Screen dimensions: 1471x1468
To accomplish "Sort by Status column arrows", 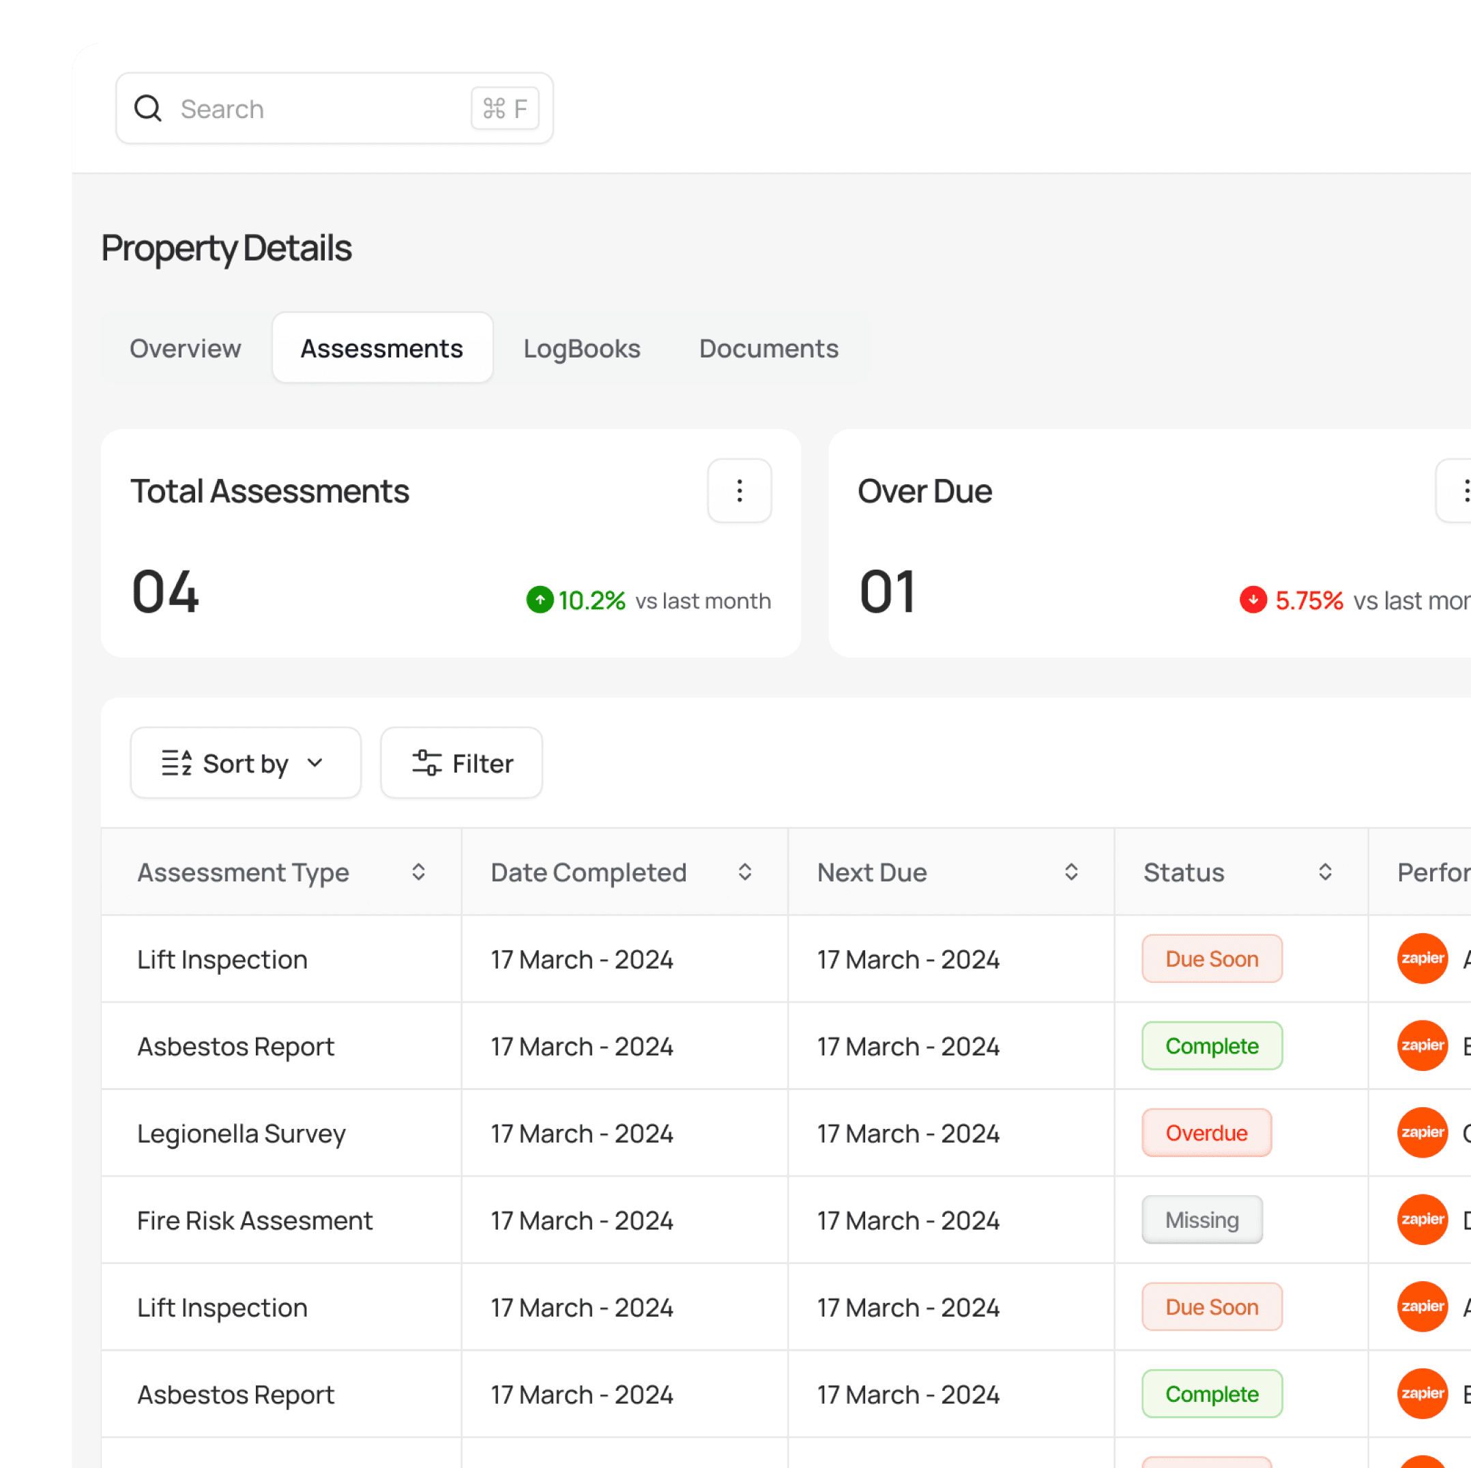I will 1325,872.
